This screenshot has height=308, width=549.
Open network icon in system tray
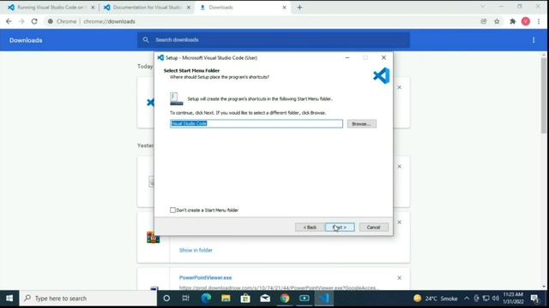coord(486,299)
